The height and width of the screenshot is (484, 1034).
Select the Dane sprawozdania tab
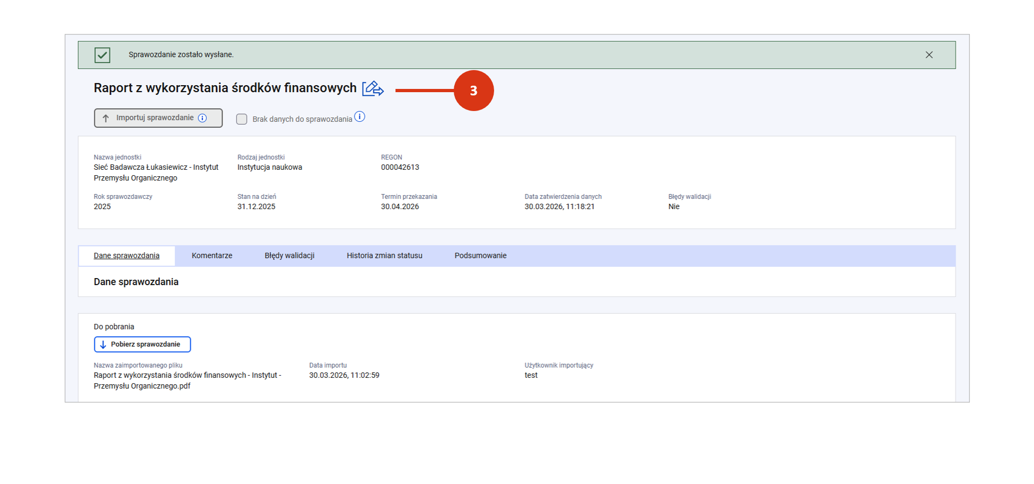point(127,256)
